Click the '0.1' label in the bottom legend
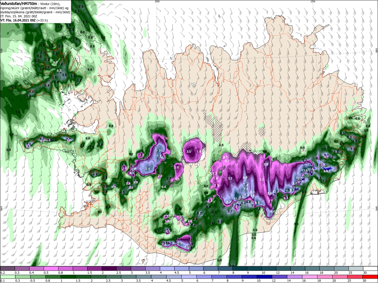The image size is (378, 283). [x=2, y=281]
